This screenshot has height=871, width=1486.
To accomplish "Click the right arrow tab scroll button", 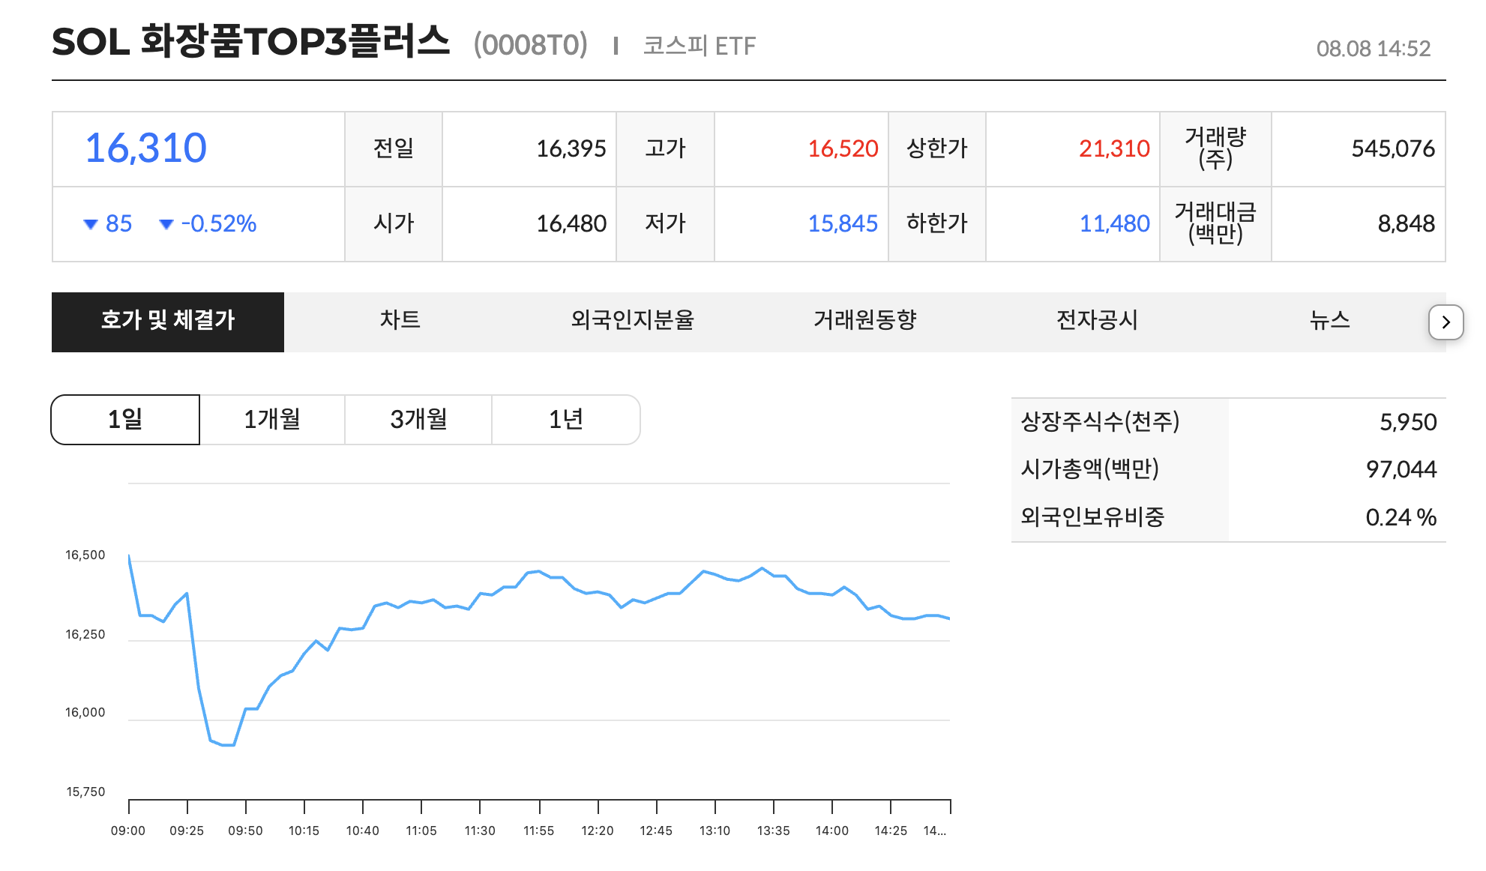I will (1446, 322).
